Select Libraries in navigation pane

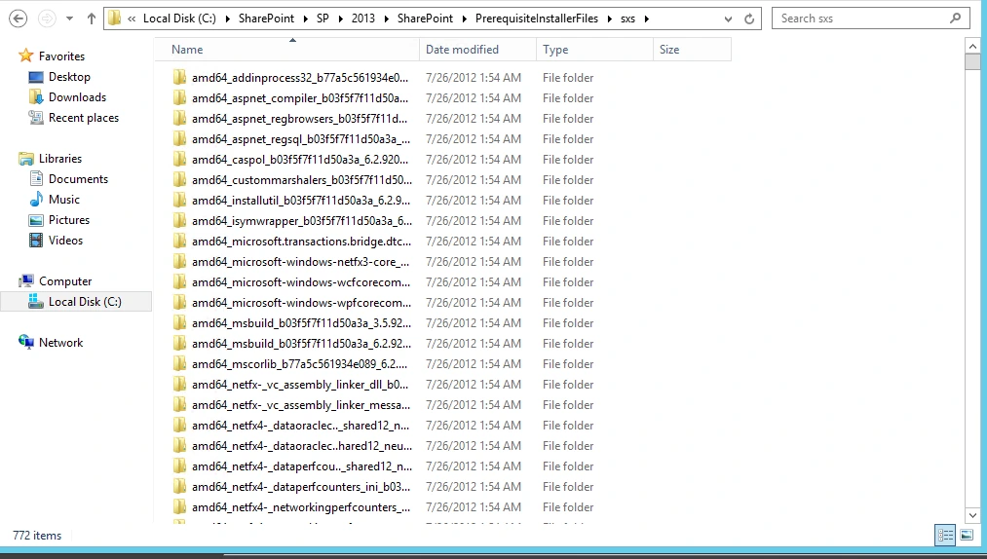tap(60, 159)
